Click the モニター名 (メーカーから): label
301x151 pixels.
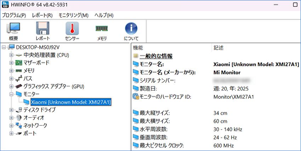[167, 72]
